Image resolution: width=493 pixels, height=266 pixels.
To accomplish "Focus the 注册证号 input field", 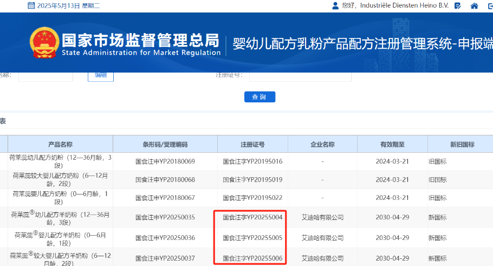I will [x=300, y=75].
